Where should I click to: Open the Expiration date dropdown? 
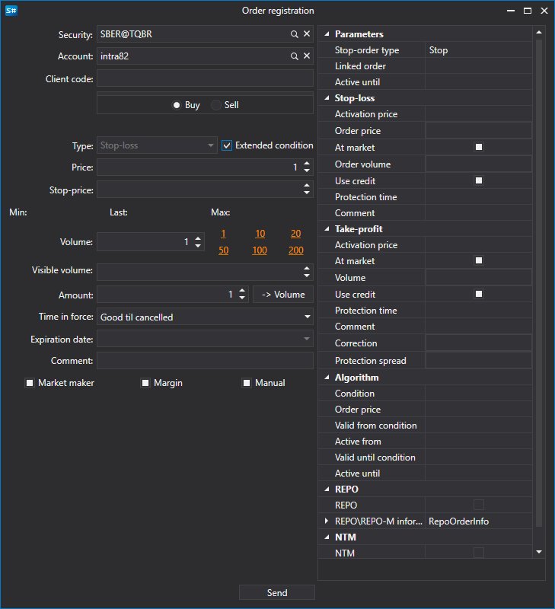point(205,339)
